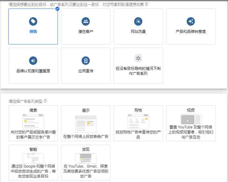Choose the 产品和品牌钟意度 goal label

click(x=191, y=31)
